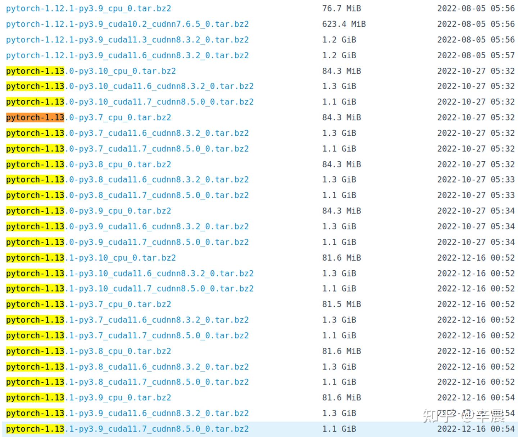Open pytorch-1.13.0-py3.8_cpu_0.tar.bz2 link
The width and height of the screenshot is (518, 437).
(x=88, y=165)
